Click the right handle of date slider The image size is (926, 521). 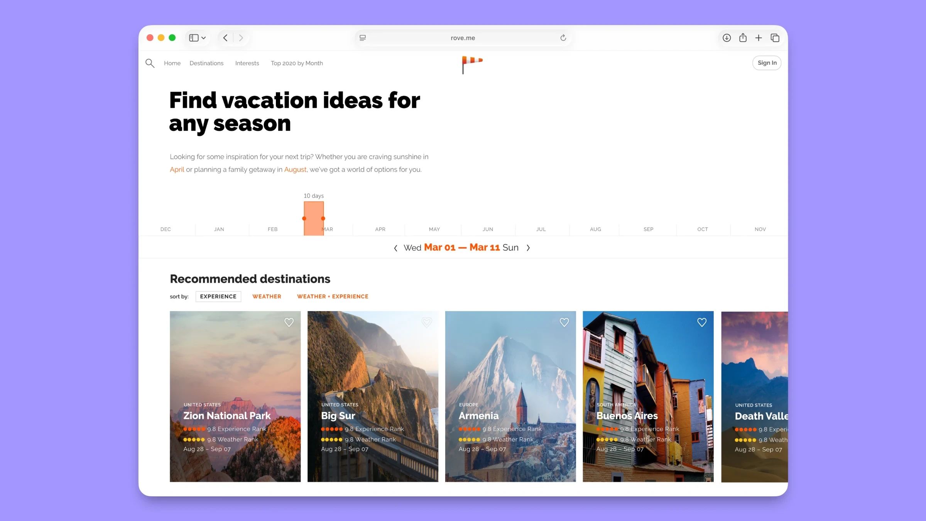pos(323,218)
